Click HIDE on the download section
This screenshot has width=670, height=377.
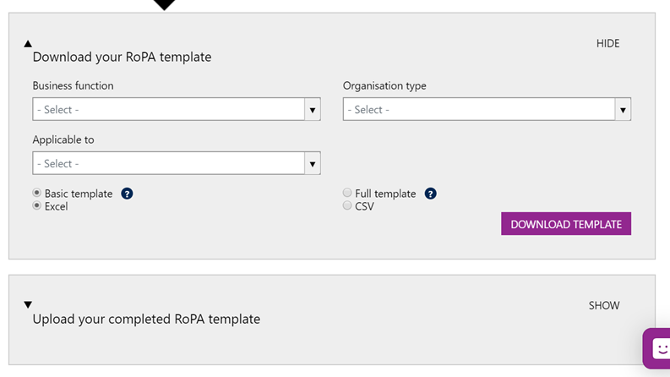607,44
